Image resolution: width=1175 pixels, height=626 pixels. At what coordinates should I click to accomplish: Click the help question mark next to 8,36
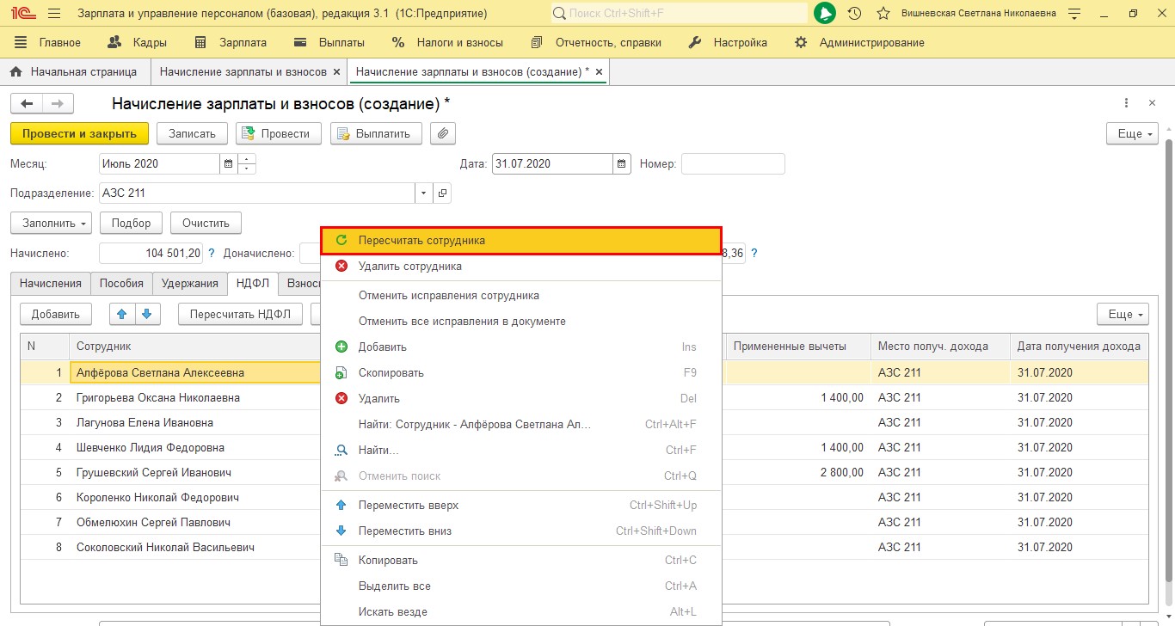[x=754, y=253]
